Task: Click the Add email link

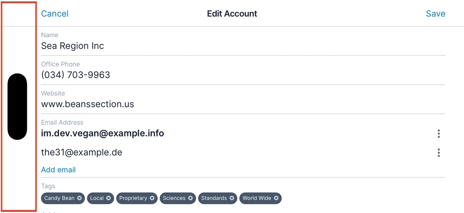Action: 58,170
